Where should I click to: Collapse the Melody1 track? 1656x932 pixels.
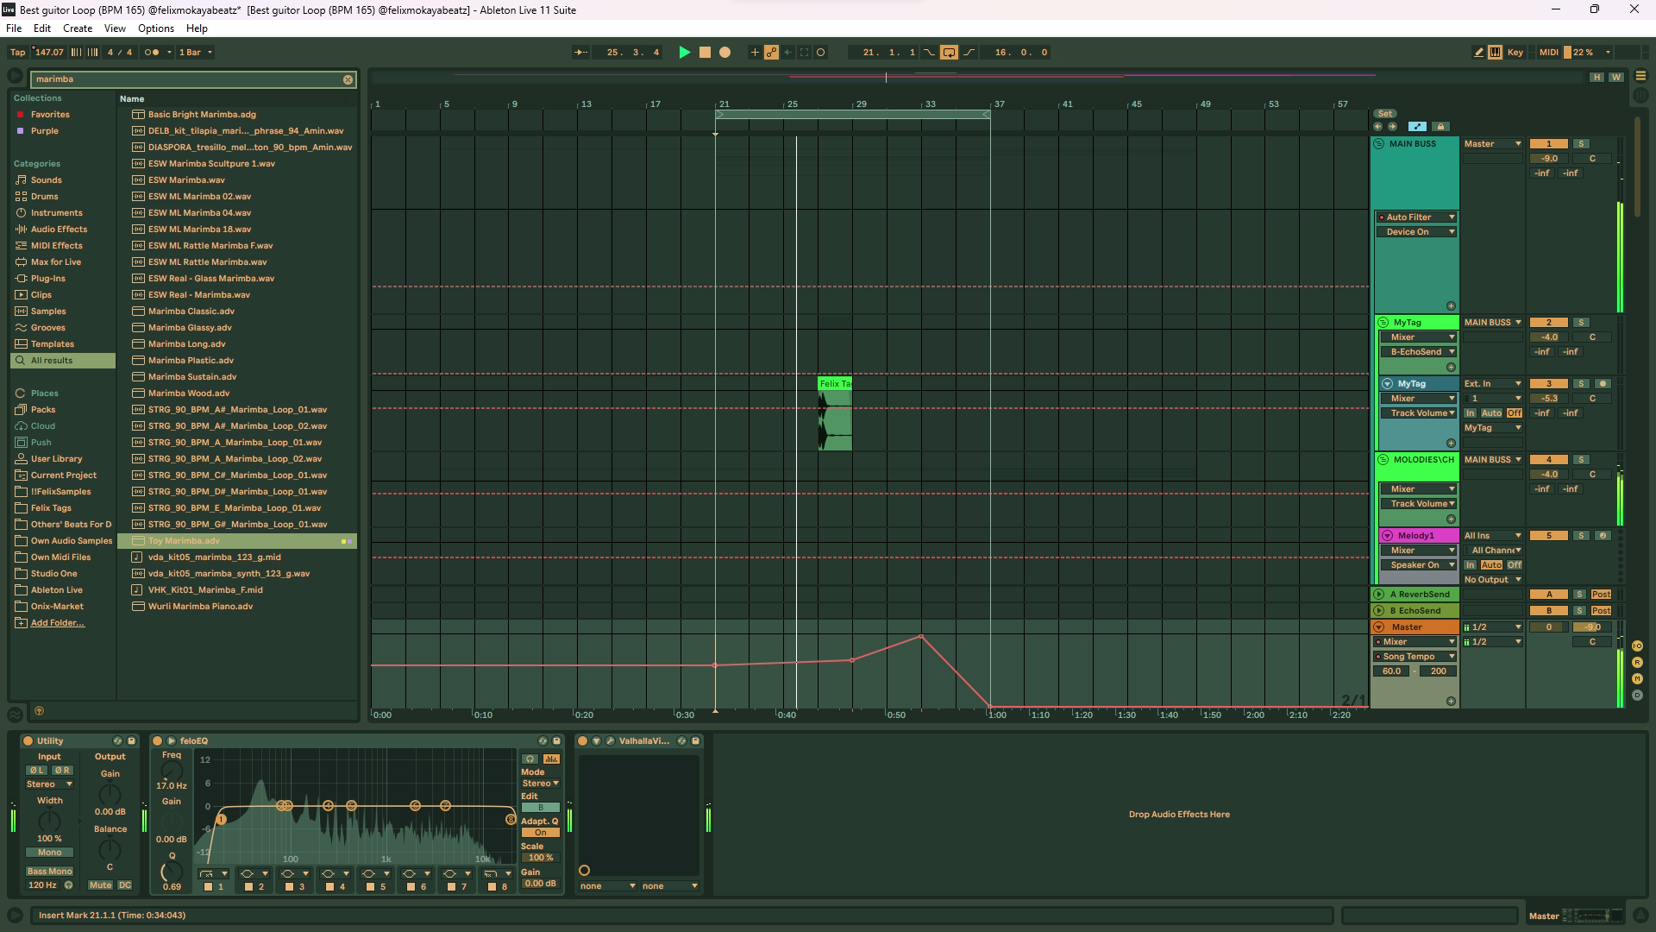pos(1387,536)
